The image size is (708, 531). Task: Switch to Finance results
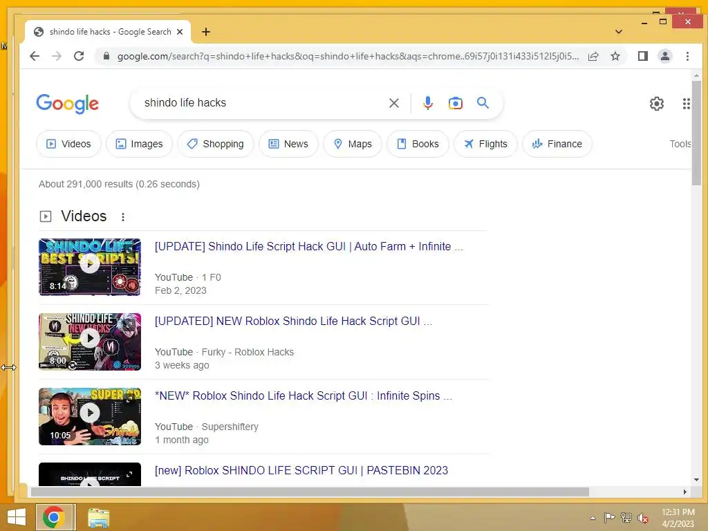(x=557, y=144)
